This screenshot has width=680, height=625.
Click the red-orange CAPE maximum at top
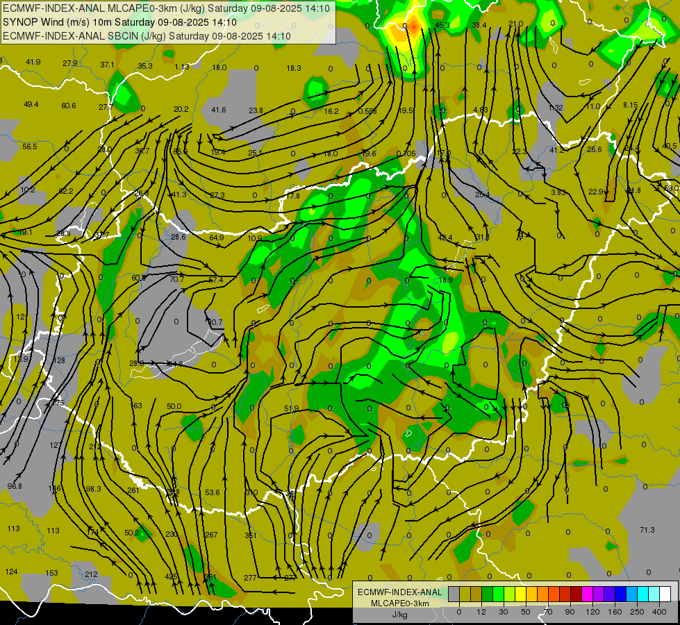click(414, 27)
